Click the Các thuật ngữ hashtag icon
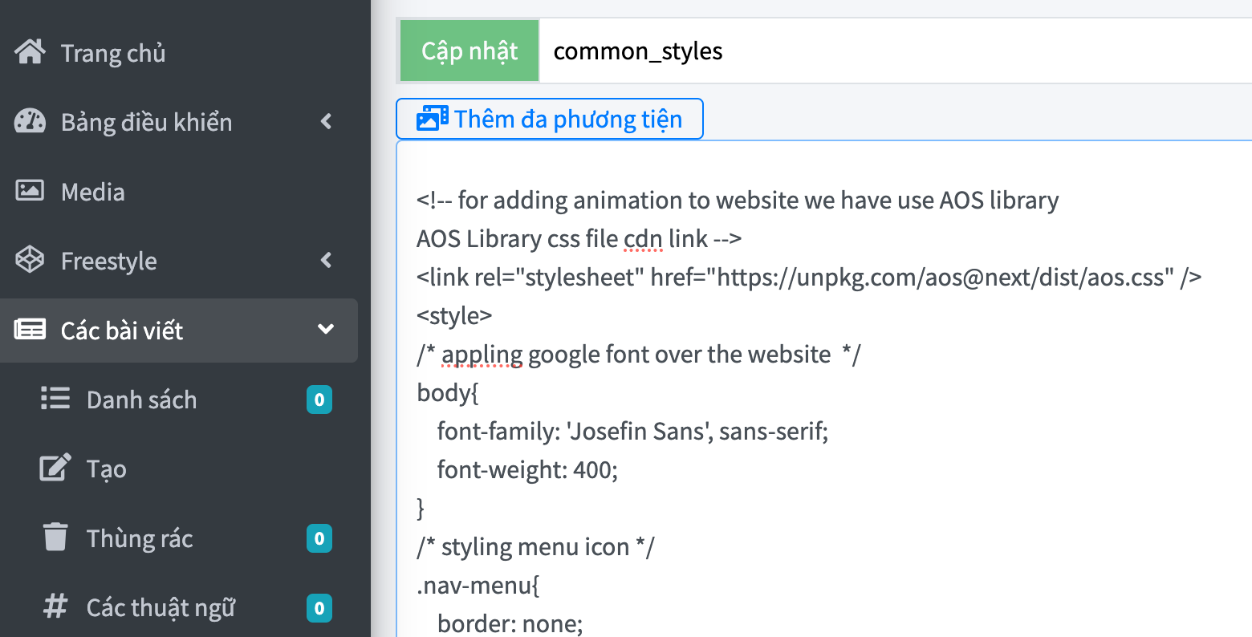Viewport: 1252px width, 637px height. coord(55,607)
